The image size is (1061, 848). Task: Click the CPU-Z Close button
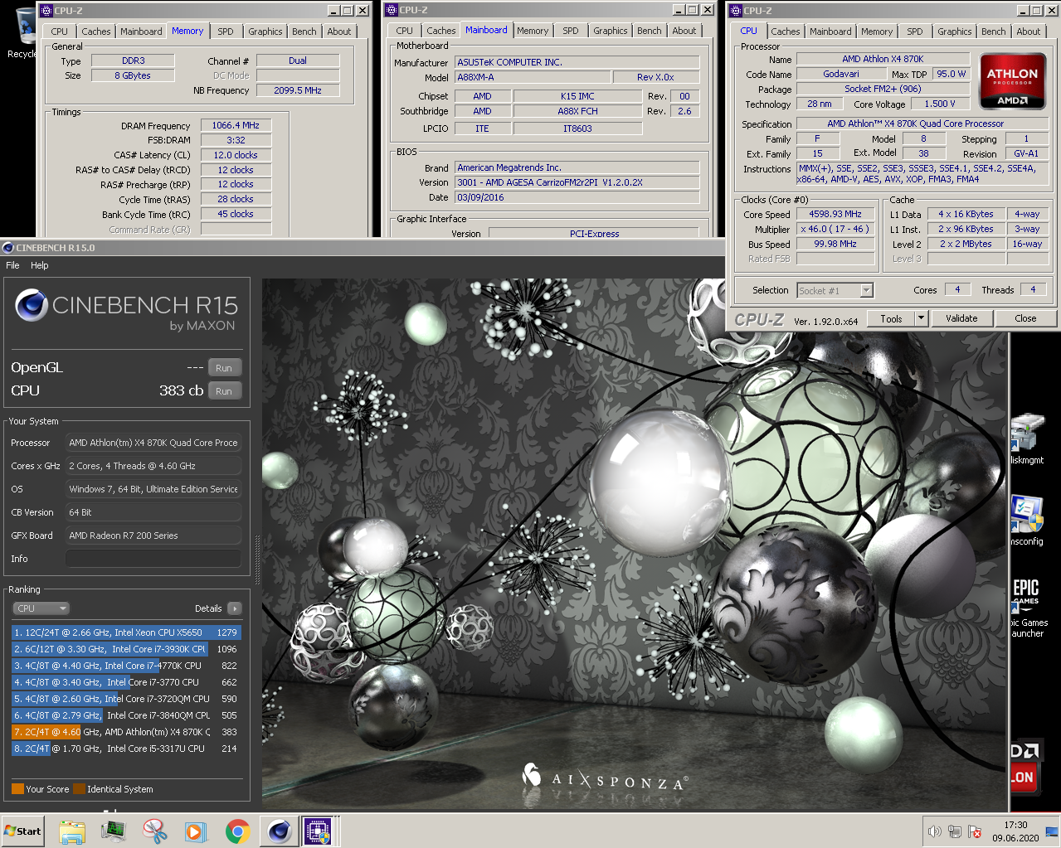pyautogui.click(x=1025, y=318)
